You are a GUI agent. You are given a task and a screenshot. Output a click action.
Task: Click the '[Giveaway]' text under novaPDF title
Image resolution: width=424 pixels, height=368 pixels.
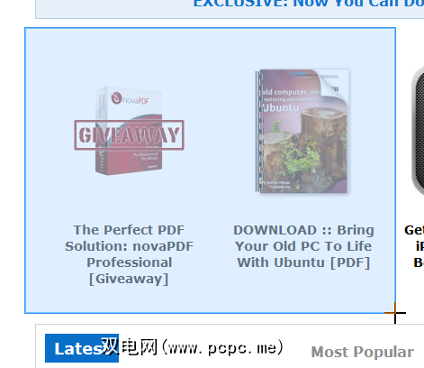click(129, 279)
